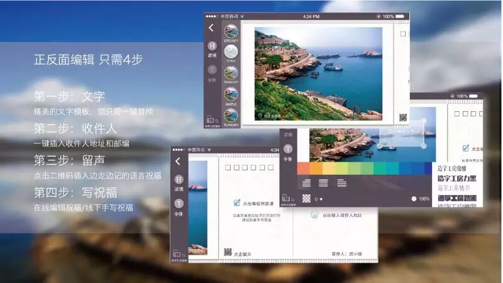Select 字体 font icon in bottom editor
Image resolution: width=503 pixels, height=283 pixels.
coord(179,203)
